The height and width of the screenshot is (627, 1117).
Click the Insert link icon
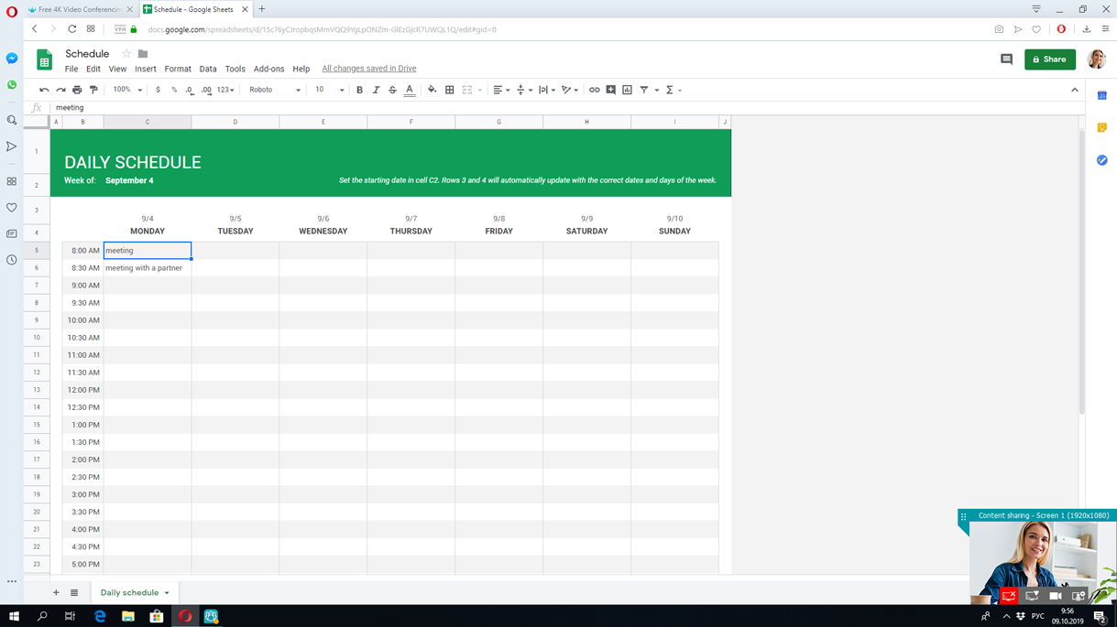(594, 90)
